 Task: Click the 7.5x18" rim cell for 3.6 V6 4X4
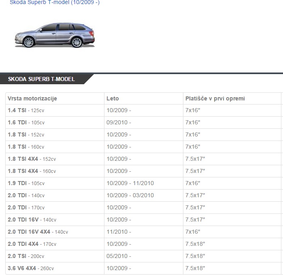tap(232, 269)
